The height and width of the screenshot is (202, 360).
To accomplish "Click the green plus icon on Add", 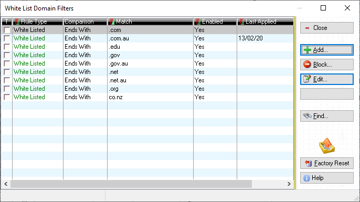I will coord(308,50).
